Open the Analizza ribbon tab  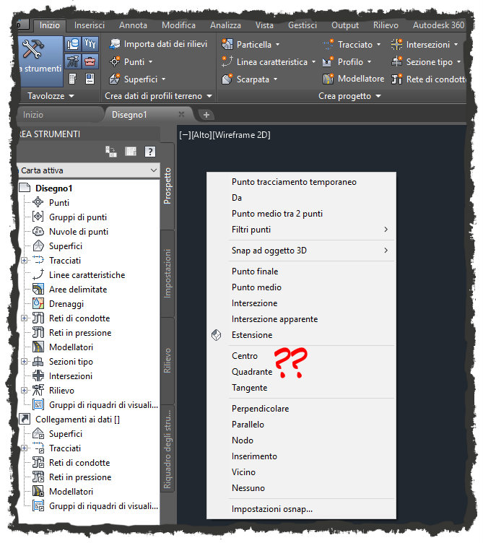point(225,25)
